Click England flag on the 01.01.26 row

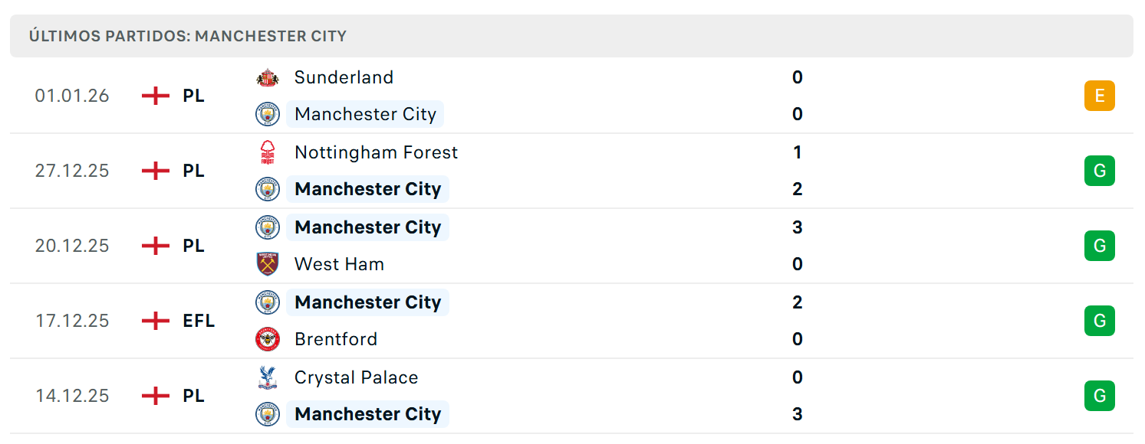[156, 96]
